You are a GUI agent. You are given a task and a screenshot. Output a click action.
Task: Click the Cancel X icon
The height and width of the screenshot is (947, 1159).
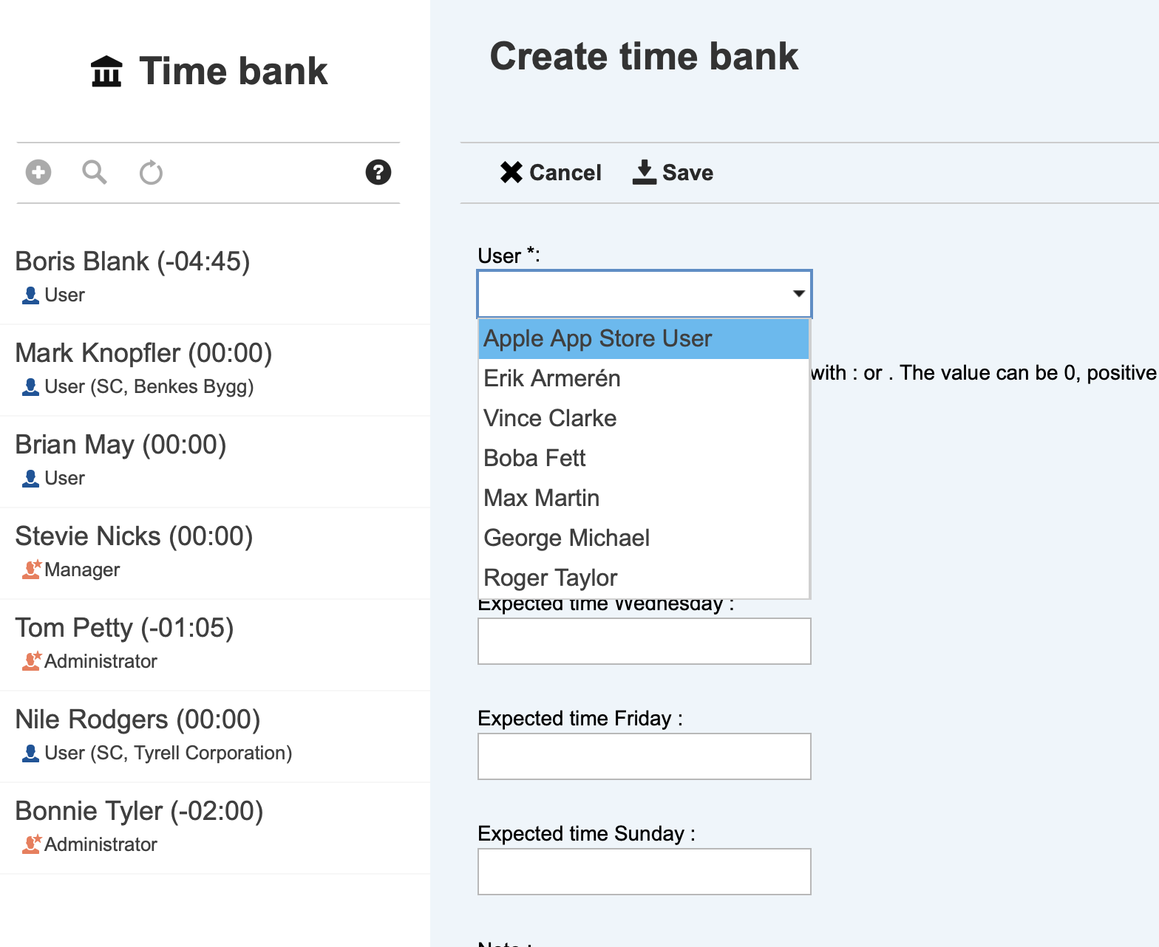click(x=511, y=172)
